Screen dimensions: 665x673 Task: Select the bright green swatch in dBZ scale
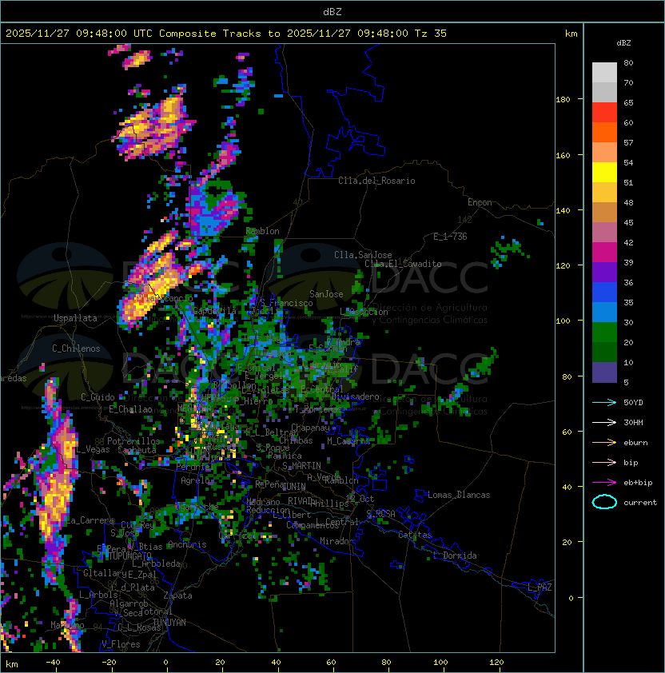click(x=604, y=333)
